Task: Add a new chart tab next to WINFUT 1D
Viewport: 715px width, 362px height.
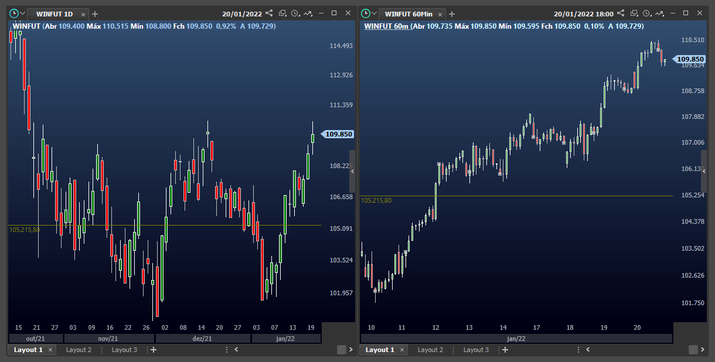Action: click(x=96, y=13)
